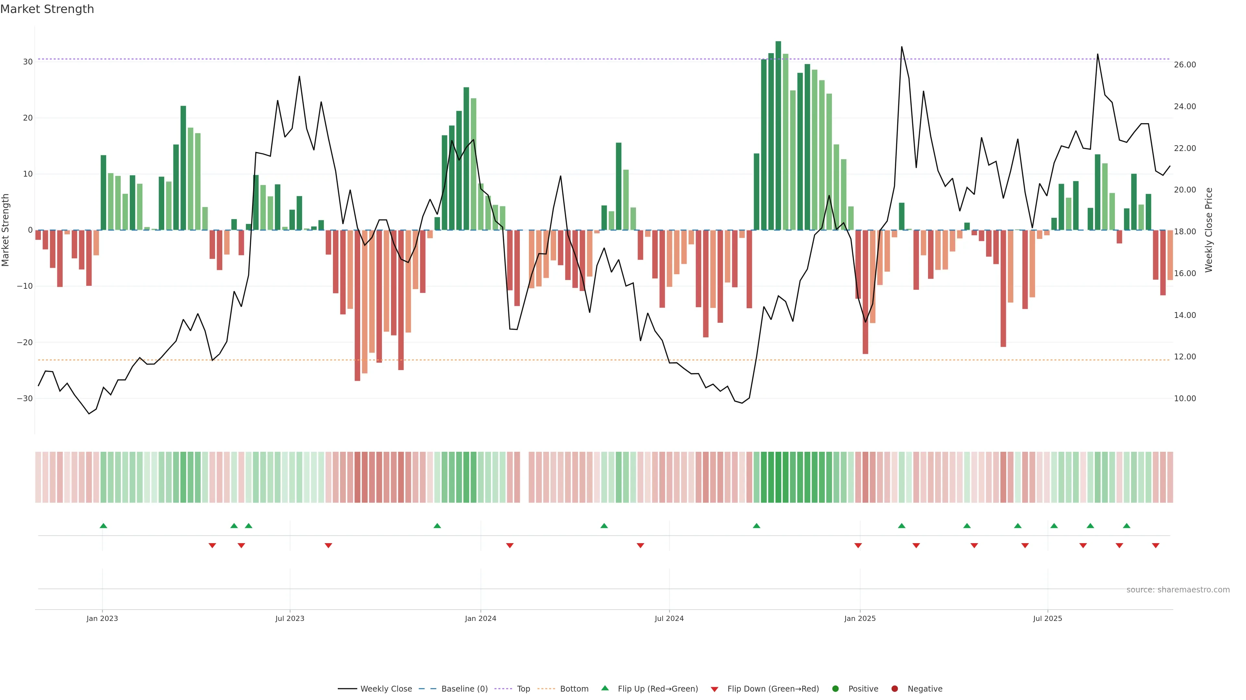This screenshot has width=1246, height=700.
Task: Click the sharemaestro.com source text
Action: 1178,589
